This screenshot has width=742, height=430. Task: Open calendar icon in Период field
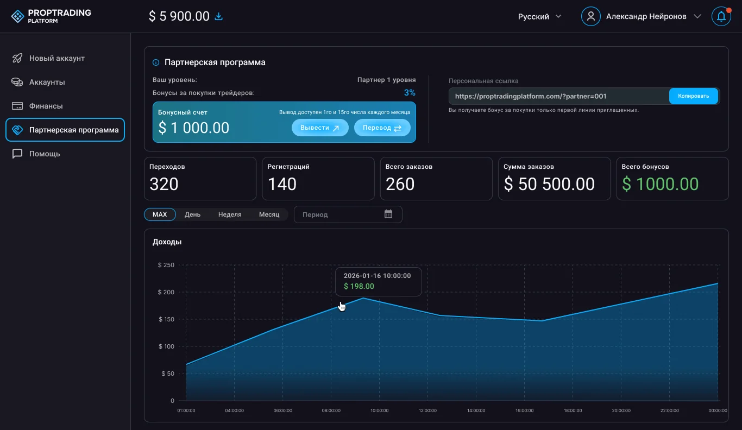pos(388,214)
